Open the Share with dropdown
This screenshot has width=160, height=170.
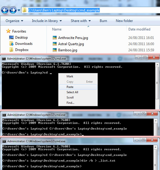(81, 21)
